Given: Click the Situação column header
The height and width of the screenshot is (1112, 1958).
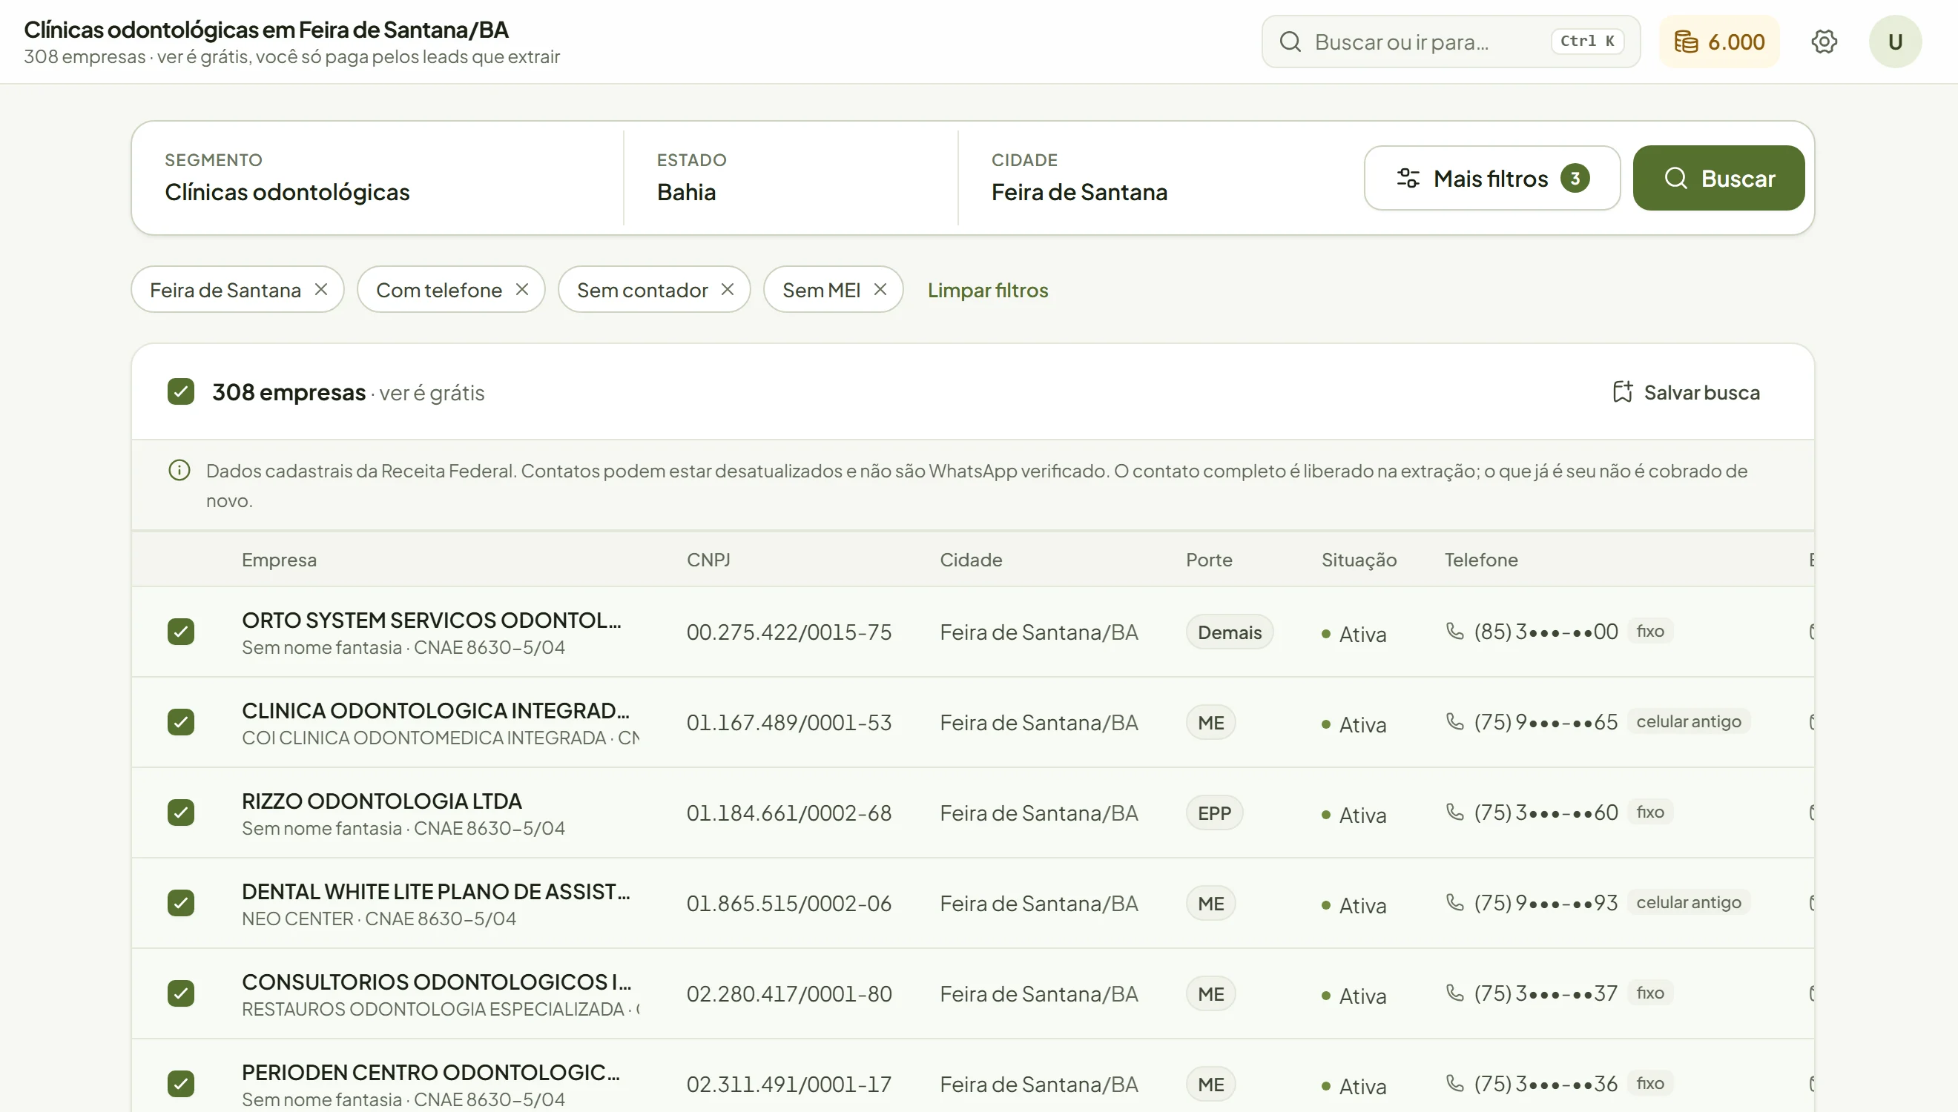Looking at the screenshot, I should coord(1359,560).
